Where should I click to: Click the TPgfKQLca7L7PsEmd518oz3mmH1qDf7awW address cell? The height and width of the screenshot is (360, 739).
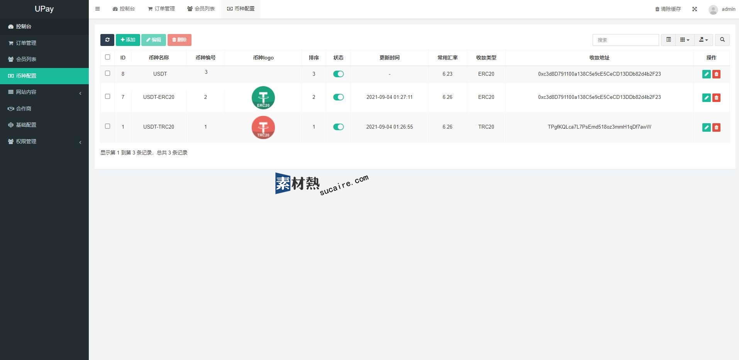(x=599, y=127)
